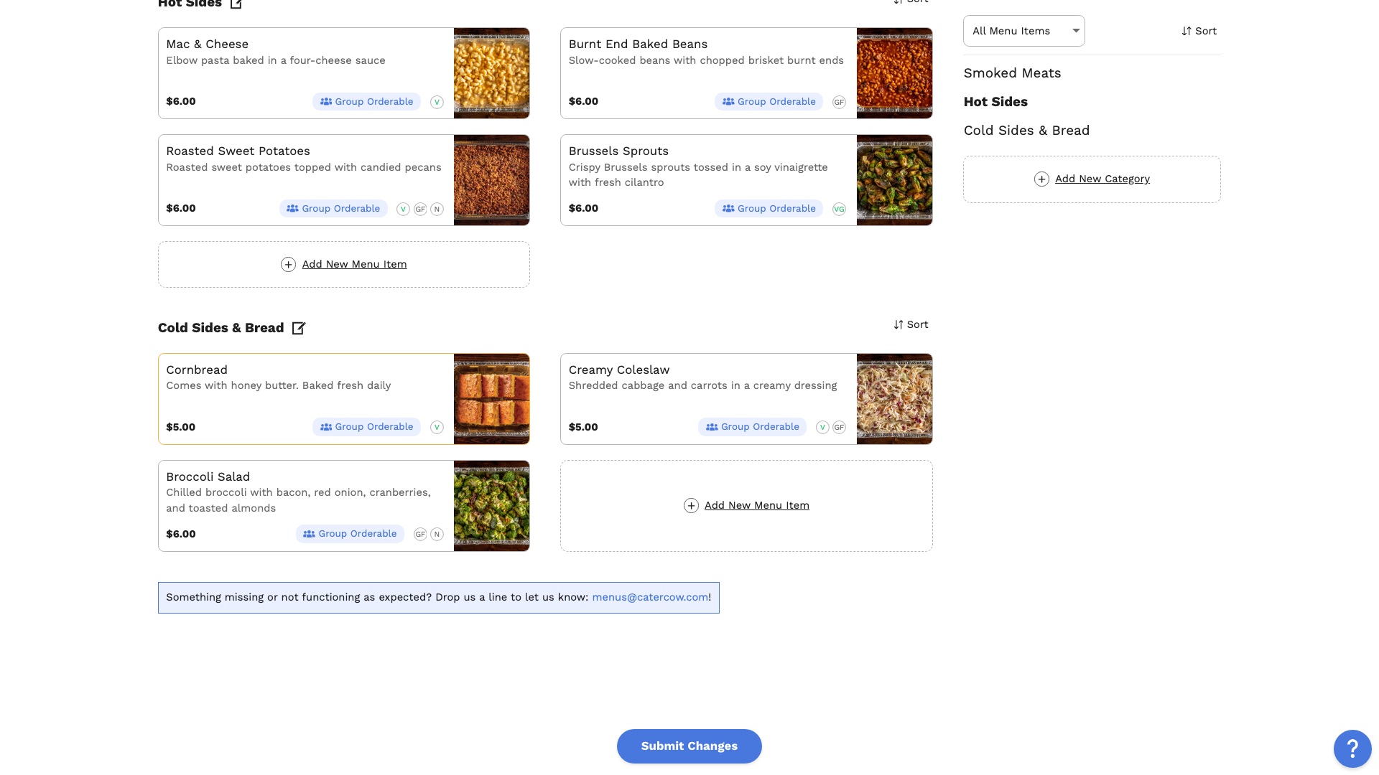Select the Brussels Sprouts item title

(x=618, y=151)
